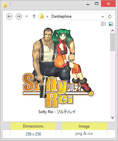Image resolution: width=118 pixels, height=141 pixels.
Task: Open the recent locations dropdown arrow
Action: tap(27, 16)
